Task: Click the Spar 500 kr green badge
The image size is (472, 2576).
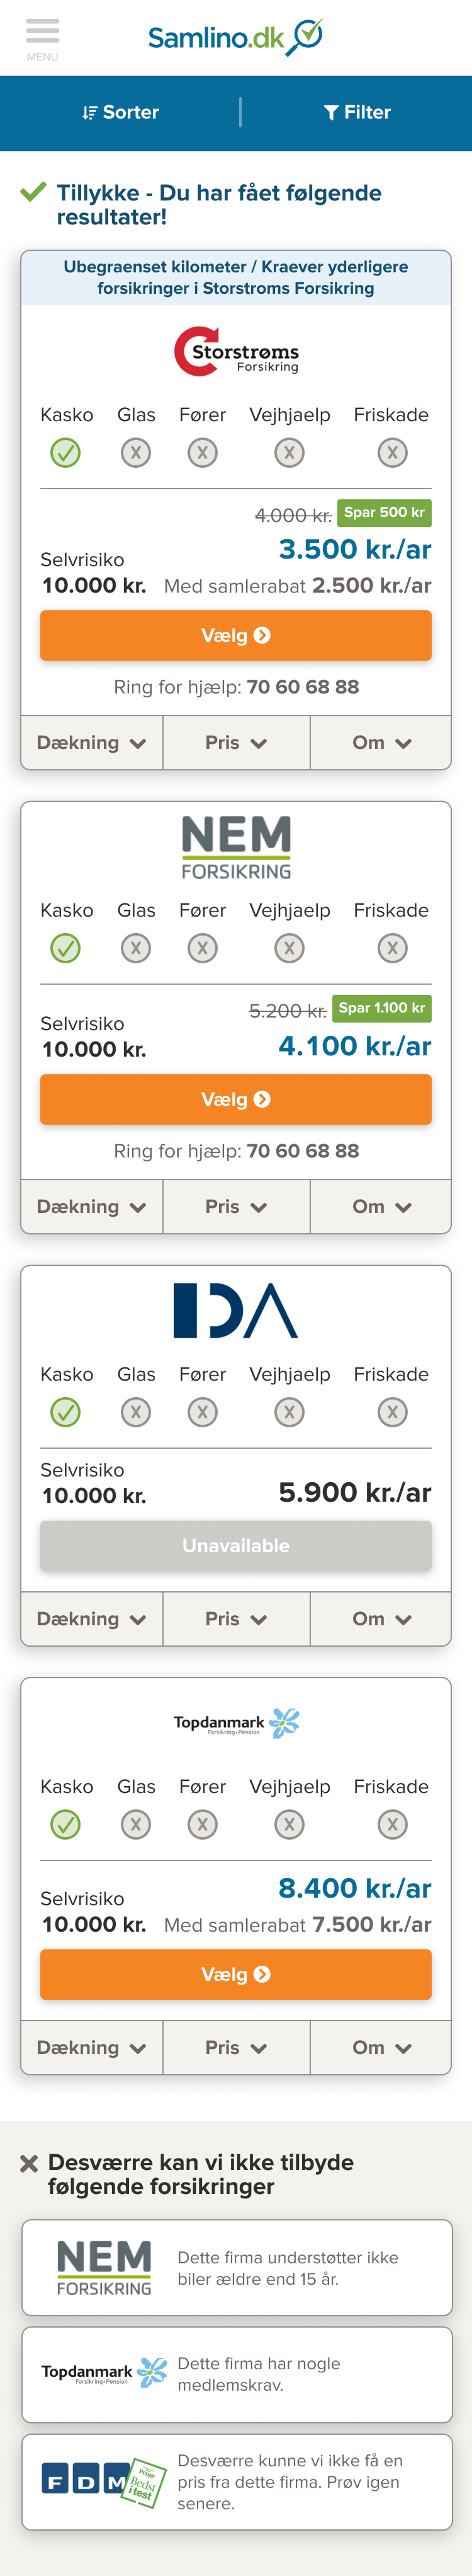Action: 384,512
